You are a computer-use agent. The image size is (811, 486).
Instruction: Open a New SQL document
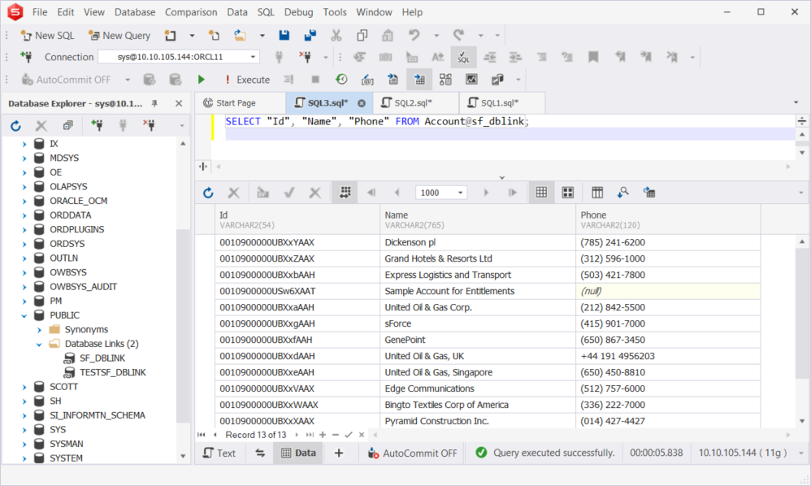click(x=47, y=35)
